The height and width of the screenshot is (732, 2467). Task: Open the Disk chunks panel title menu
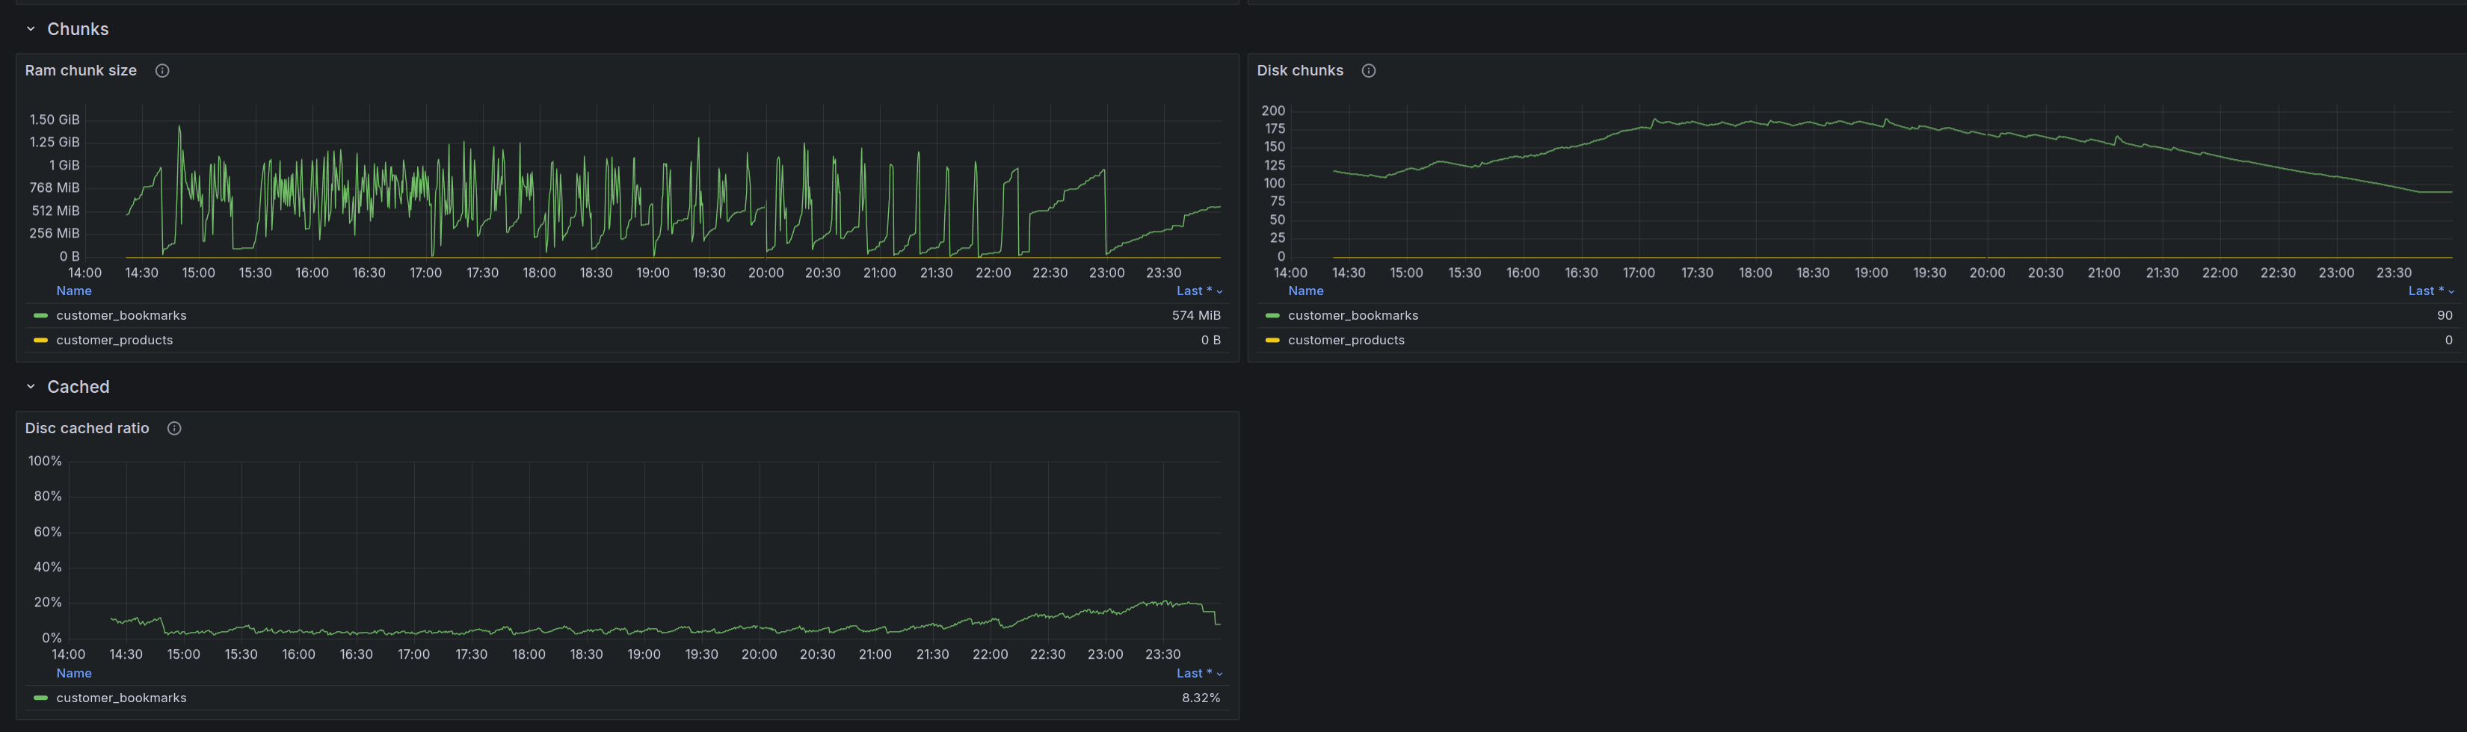1299,71
